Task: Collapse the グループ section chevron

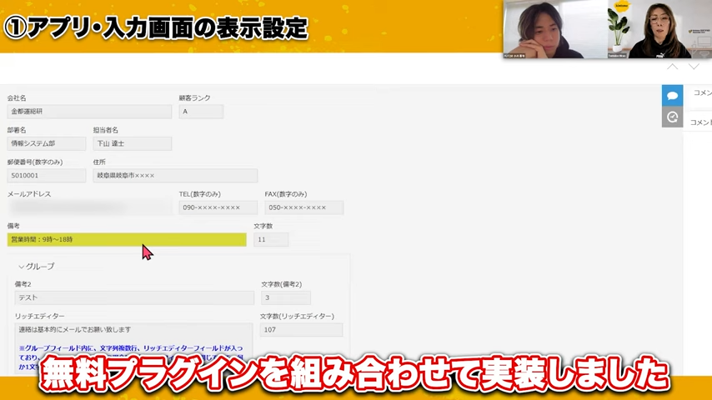Action: [x=21, y=267]
